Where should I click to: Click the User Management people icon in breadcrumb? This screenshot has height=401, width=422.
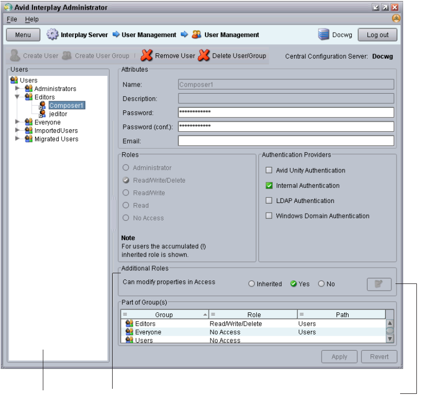click(x=196, y=35)
